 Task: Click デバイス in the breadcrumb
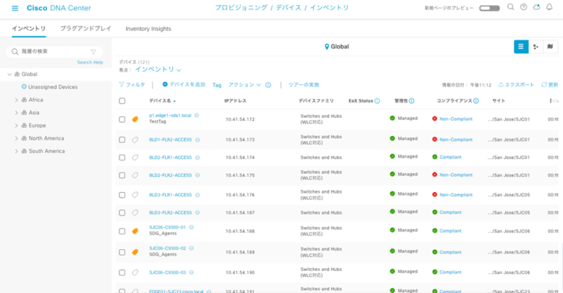click(289, 7)
